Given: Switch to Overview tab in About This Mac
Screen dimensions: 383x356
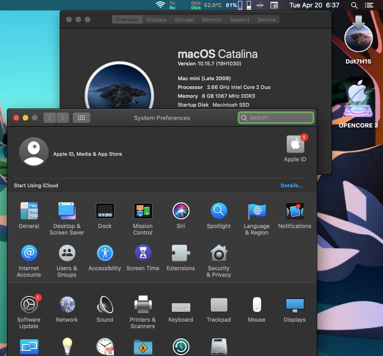Looking at the screenshot, I should (127, 19).
